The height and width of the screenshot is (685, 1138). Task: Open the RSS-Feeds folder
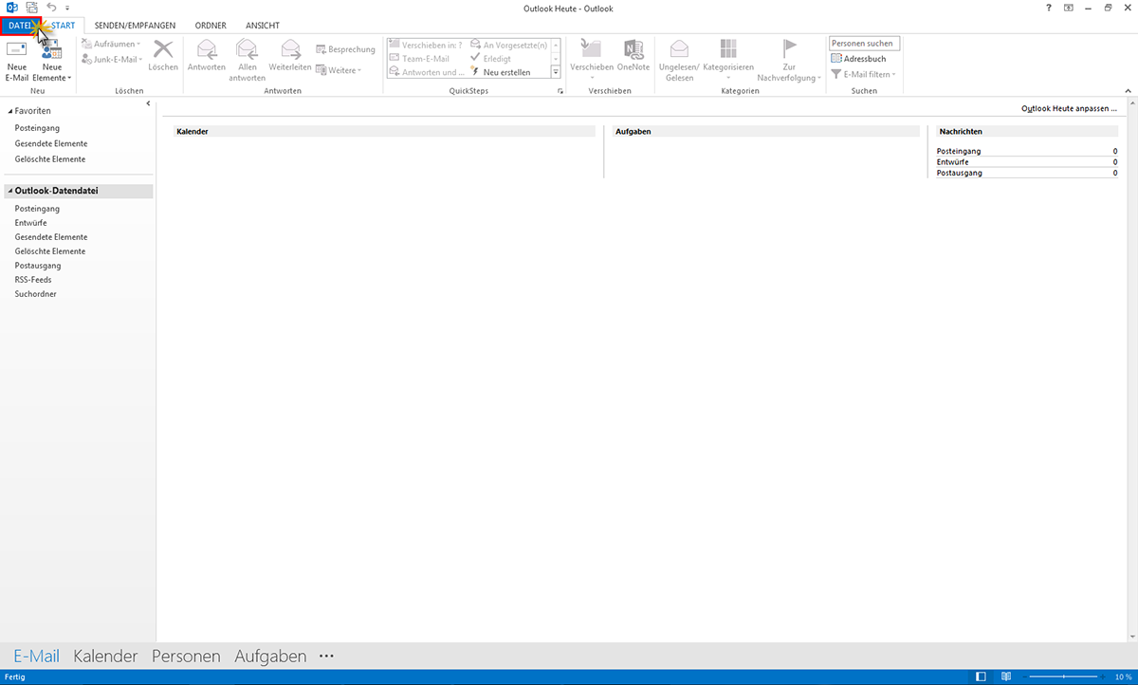(x=33, y=280)
